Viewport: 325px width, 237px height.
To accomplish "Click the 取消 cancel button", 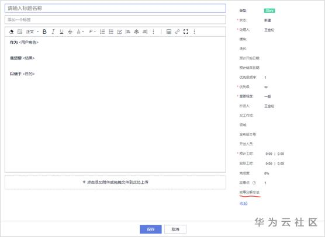I will pyautogui.click(x=175, y=229).
